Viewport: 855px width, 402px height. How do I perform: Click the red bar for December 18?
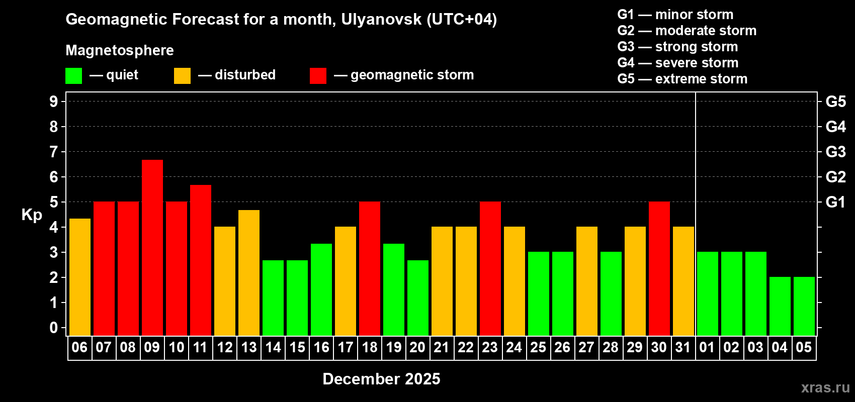370,269
